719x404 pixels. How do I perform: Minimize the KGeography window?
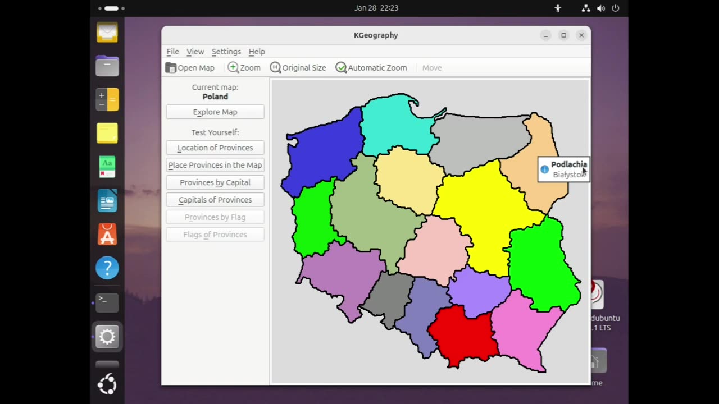pyautogui.click(x=545, y=35)
